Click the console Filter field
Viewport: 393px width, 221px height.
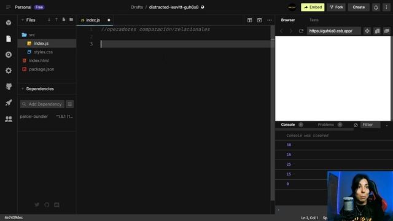370,125
